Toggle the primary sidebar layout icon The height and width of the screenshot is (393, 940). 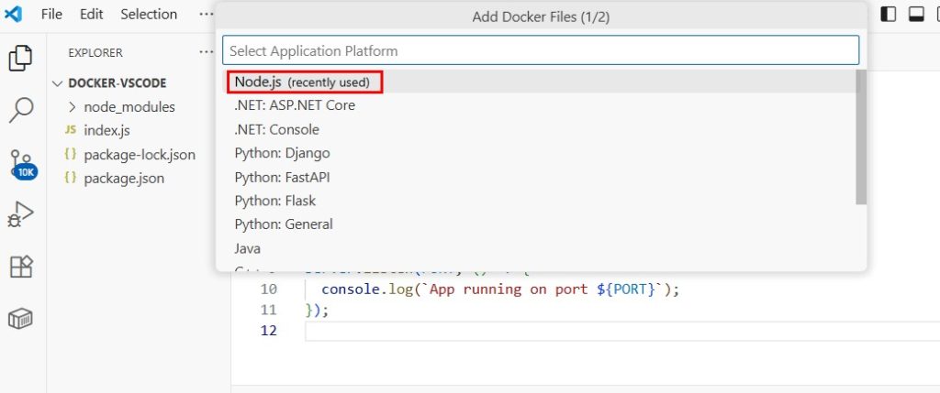point(889,14)
